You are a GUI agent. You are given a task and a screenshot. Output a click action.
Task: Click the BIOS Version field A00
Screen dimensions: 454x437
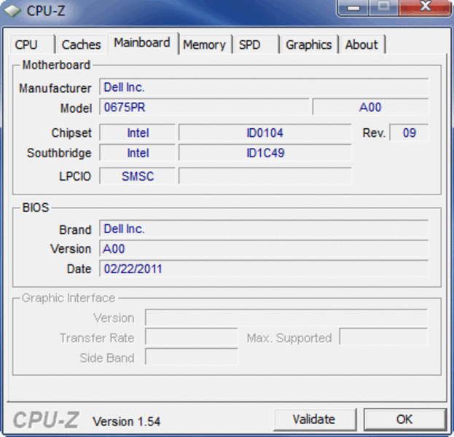[264, 248]
